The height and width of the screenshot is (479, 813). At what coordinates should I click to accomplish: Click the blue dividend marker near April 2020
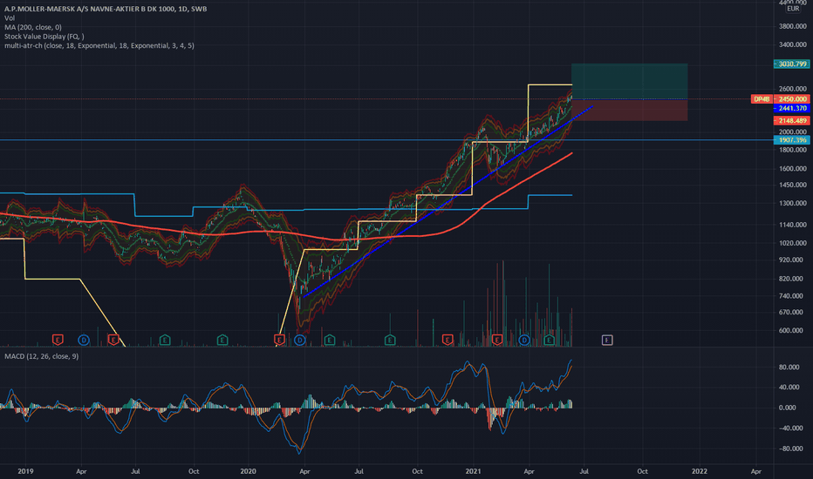coord(300,341)
